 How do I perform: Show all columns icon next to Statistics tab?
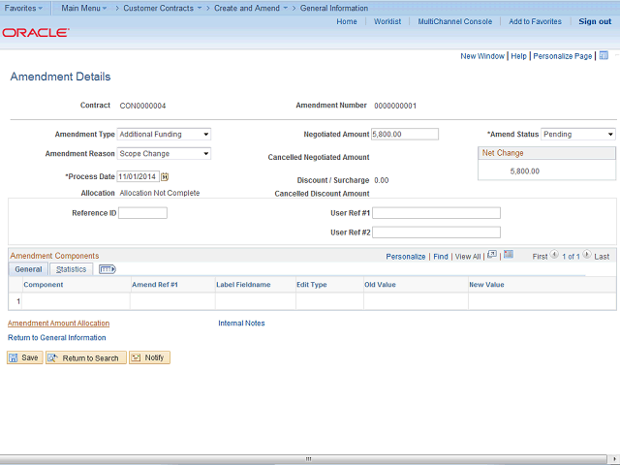point(108,269)
